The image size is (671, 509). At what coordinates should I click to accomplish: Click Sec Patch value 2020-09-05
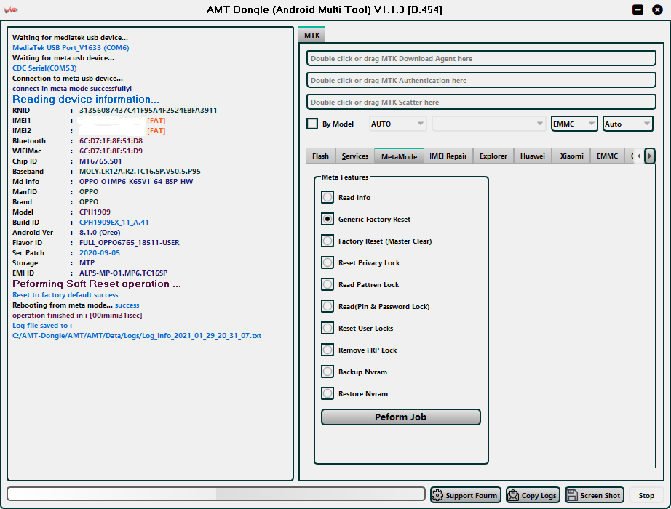click(100, 253)
